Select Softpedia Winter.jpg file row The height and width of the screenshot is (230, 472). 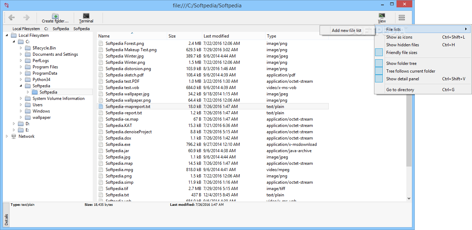212,56
